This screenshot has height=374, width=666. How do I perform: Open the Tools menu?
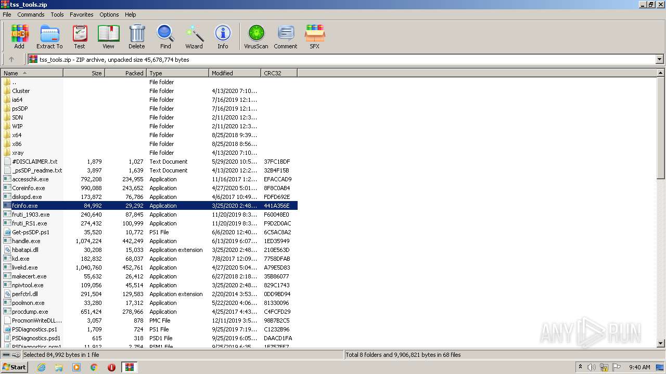(57, 15)
